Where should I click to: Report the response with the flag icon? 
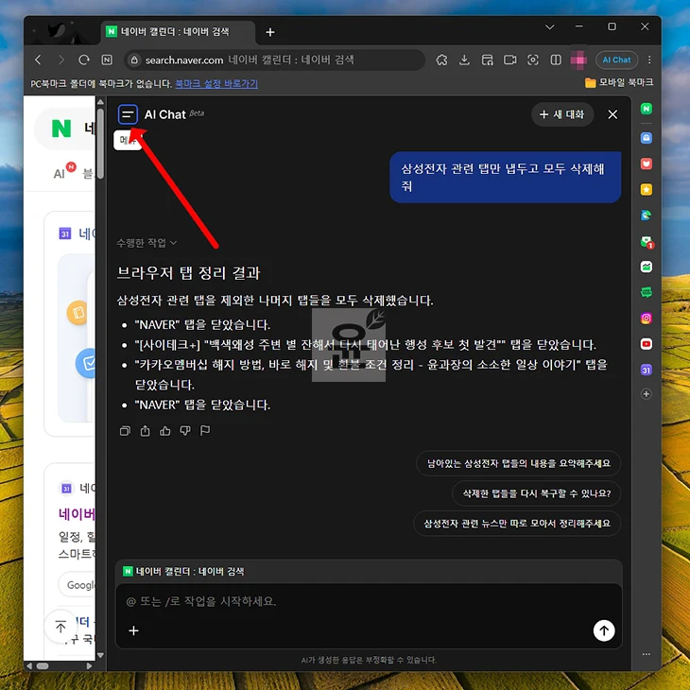[205, 431]
